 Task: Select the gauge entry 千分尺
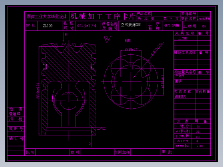(180, 76)
